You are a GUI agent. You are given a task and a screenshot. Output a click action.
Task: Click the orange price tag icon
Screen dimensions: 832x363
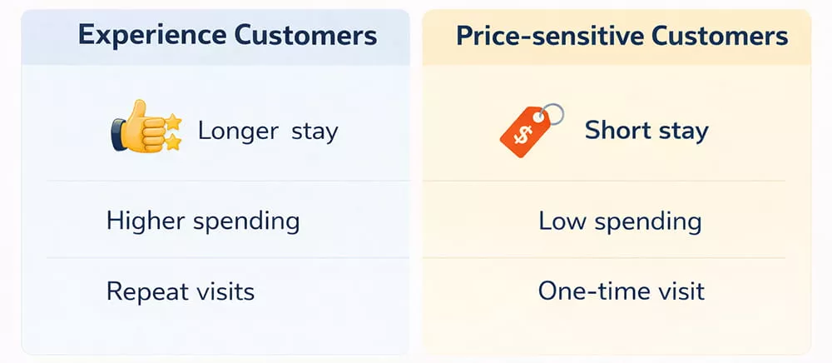coord(524,133)
